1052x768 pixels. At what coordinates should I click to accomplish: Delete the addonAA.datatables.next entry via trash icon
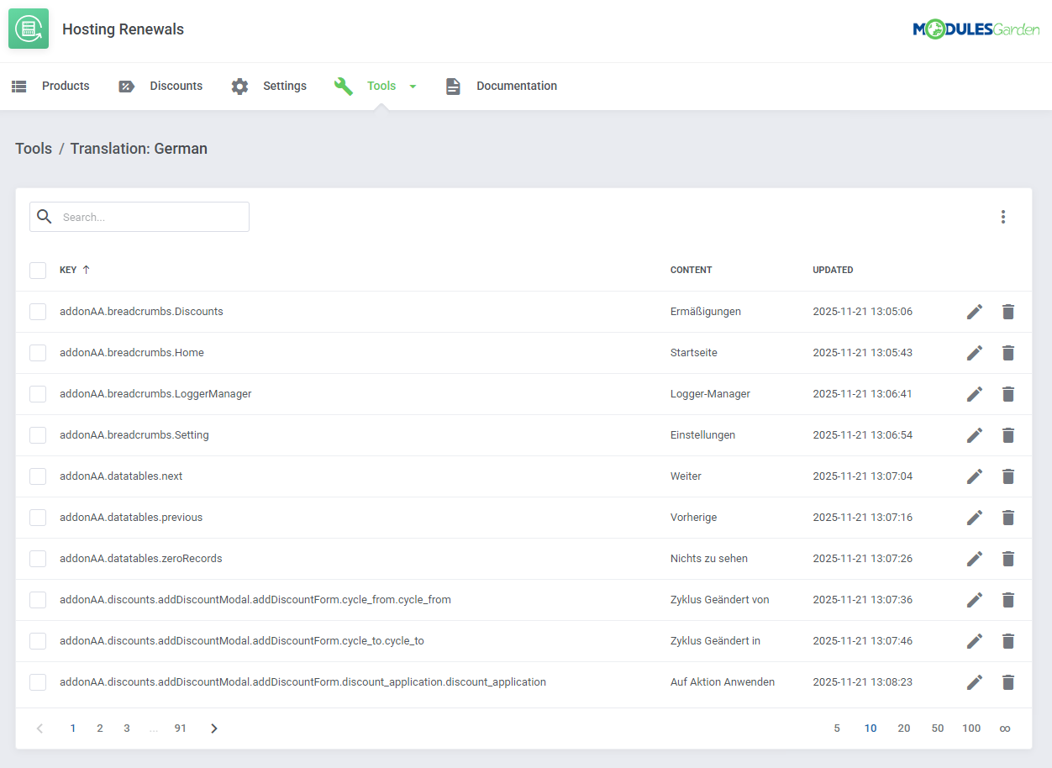[x=1008, y=476]
